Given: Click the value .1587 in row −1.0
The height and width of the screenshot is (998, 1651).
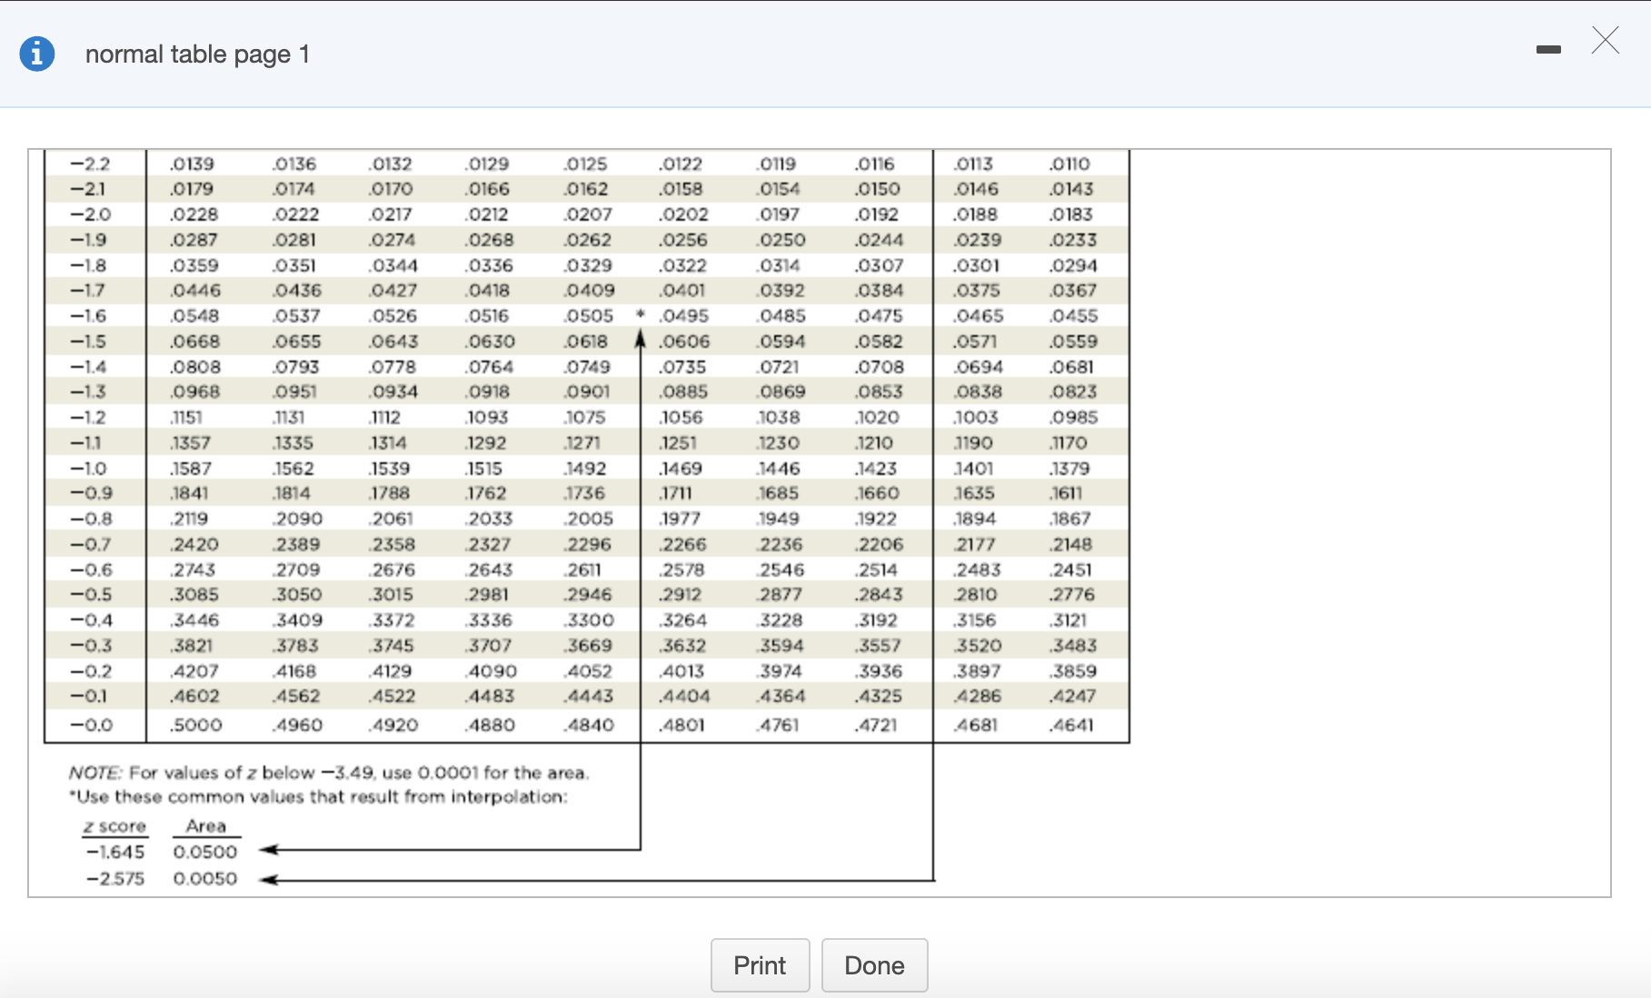Looking at the screenshot, I should point(192,469).
